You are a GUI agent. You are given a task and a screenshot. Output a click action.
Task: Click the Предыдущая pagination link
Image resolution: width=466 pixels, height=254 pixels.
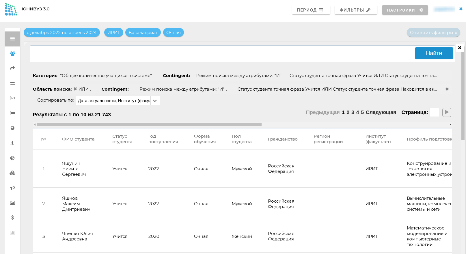click(x=323, y=112)
